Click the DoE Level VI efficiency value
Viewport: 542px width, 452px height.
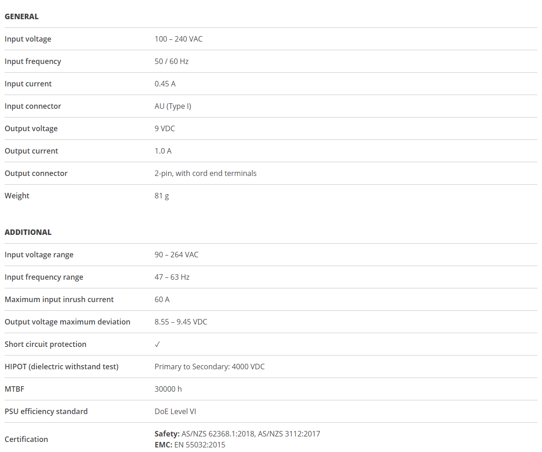pyautogui.click(x=175, y=412)
